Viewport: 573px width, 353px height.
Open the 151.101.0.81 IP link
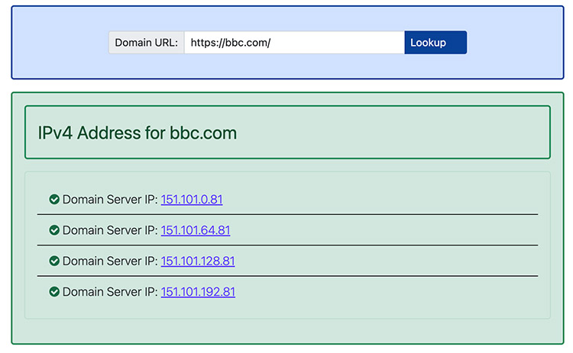pos(192,200)
